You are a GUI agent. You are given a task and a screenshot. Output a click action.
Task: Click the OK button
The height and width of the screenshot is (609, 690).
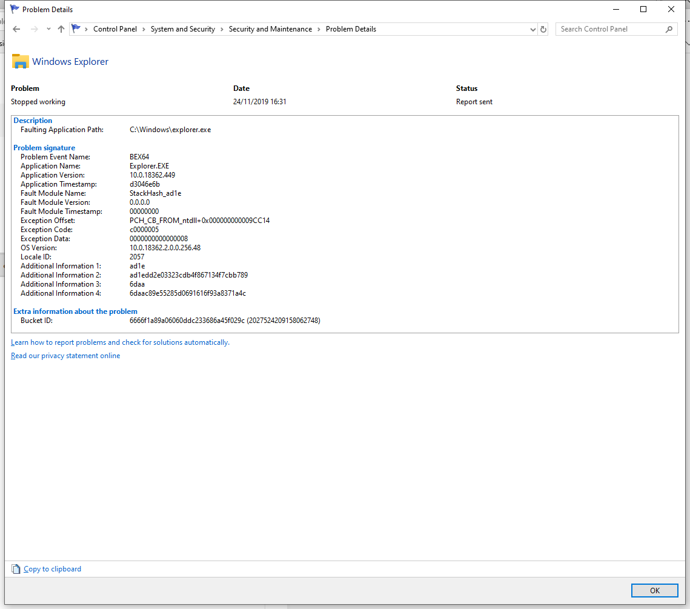point(654,591)
